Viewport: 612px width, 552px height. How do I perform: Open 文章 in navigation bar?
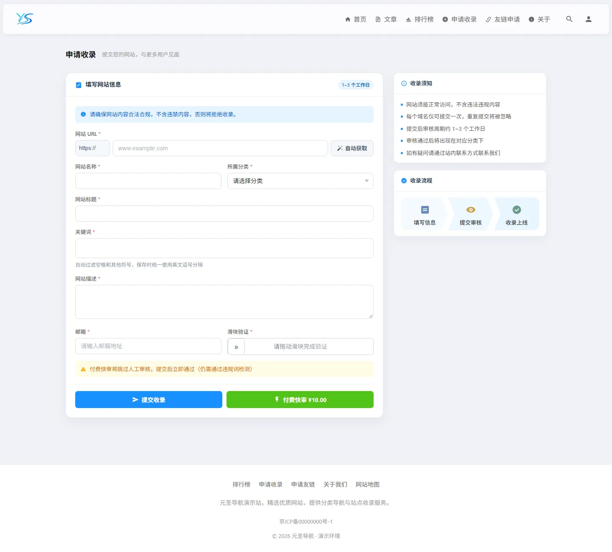pos(386,19)
